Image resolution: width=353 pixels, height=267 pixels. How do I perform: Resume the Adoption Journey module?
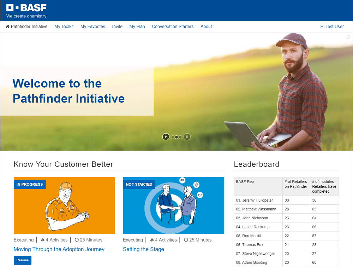click(x=23, y=260)
